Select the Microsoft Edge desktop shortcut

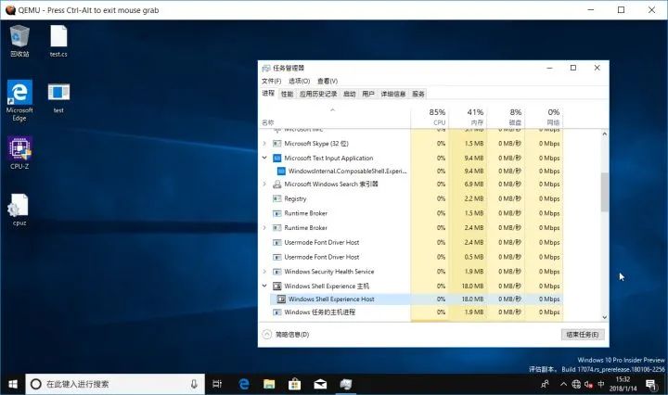[19, 100]
